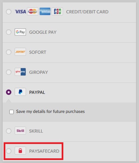The image size is (139, 163).
Task: Click the Sofort logo icon
Action: [20, 52]
